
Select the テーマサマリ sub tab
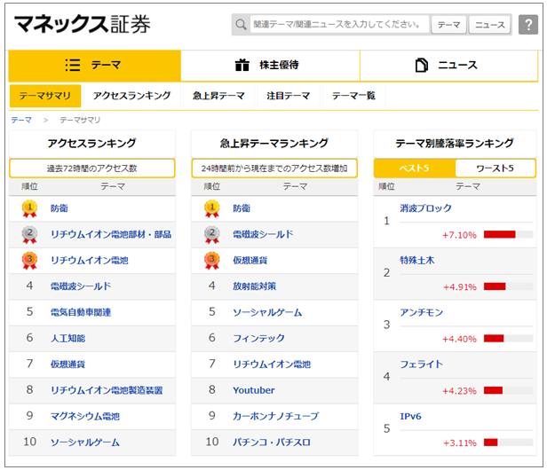pyautogui.click(x=45, y=96)
